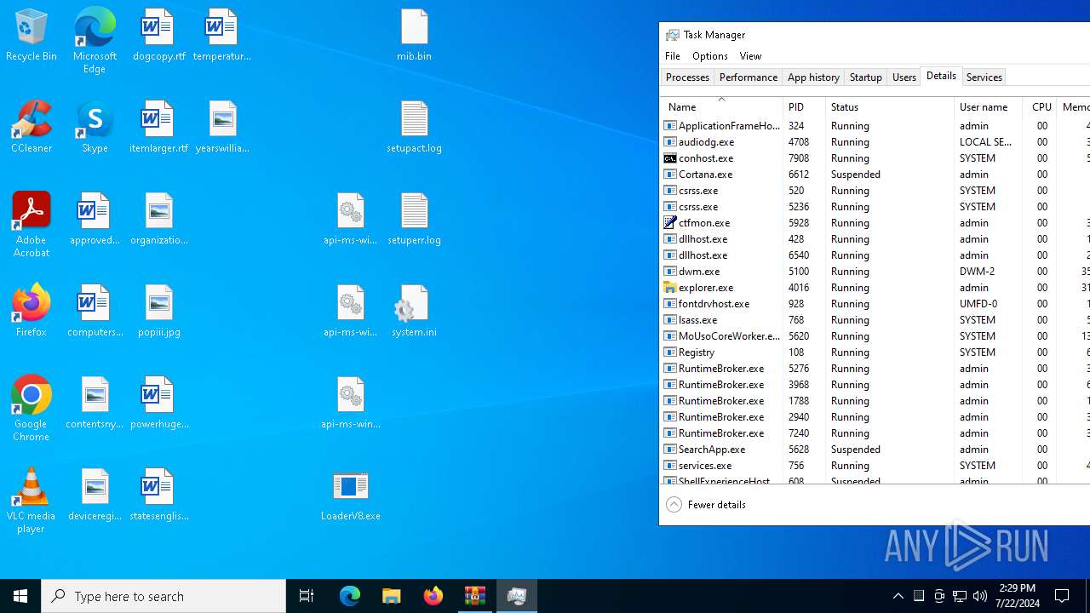Select the dwm.exe process row
This screenshot has width=1090, height=613.
(x=875, y=272)
